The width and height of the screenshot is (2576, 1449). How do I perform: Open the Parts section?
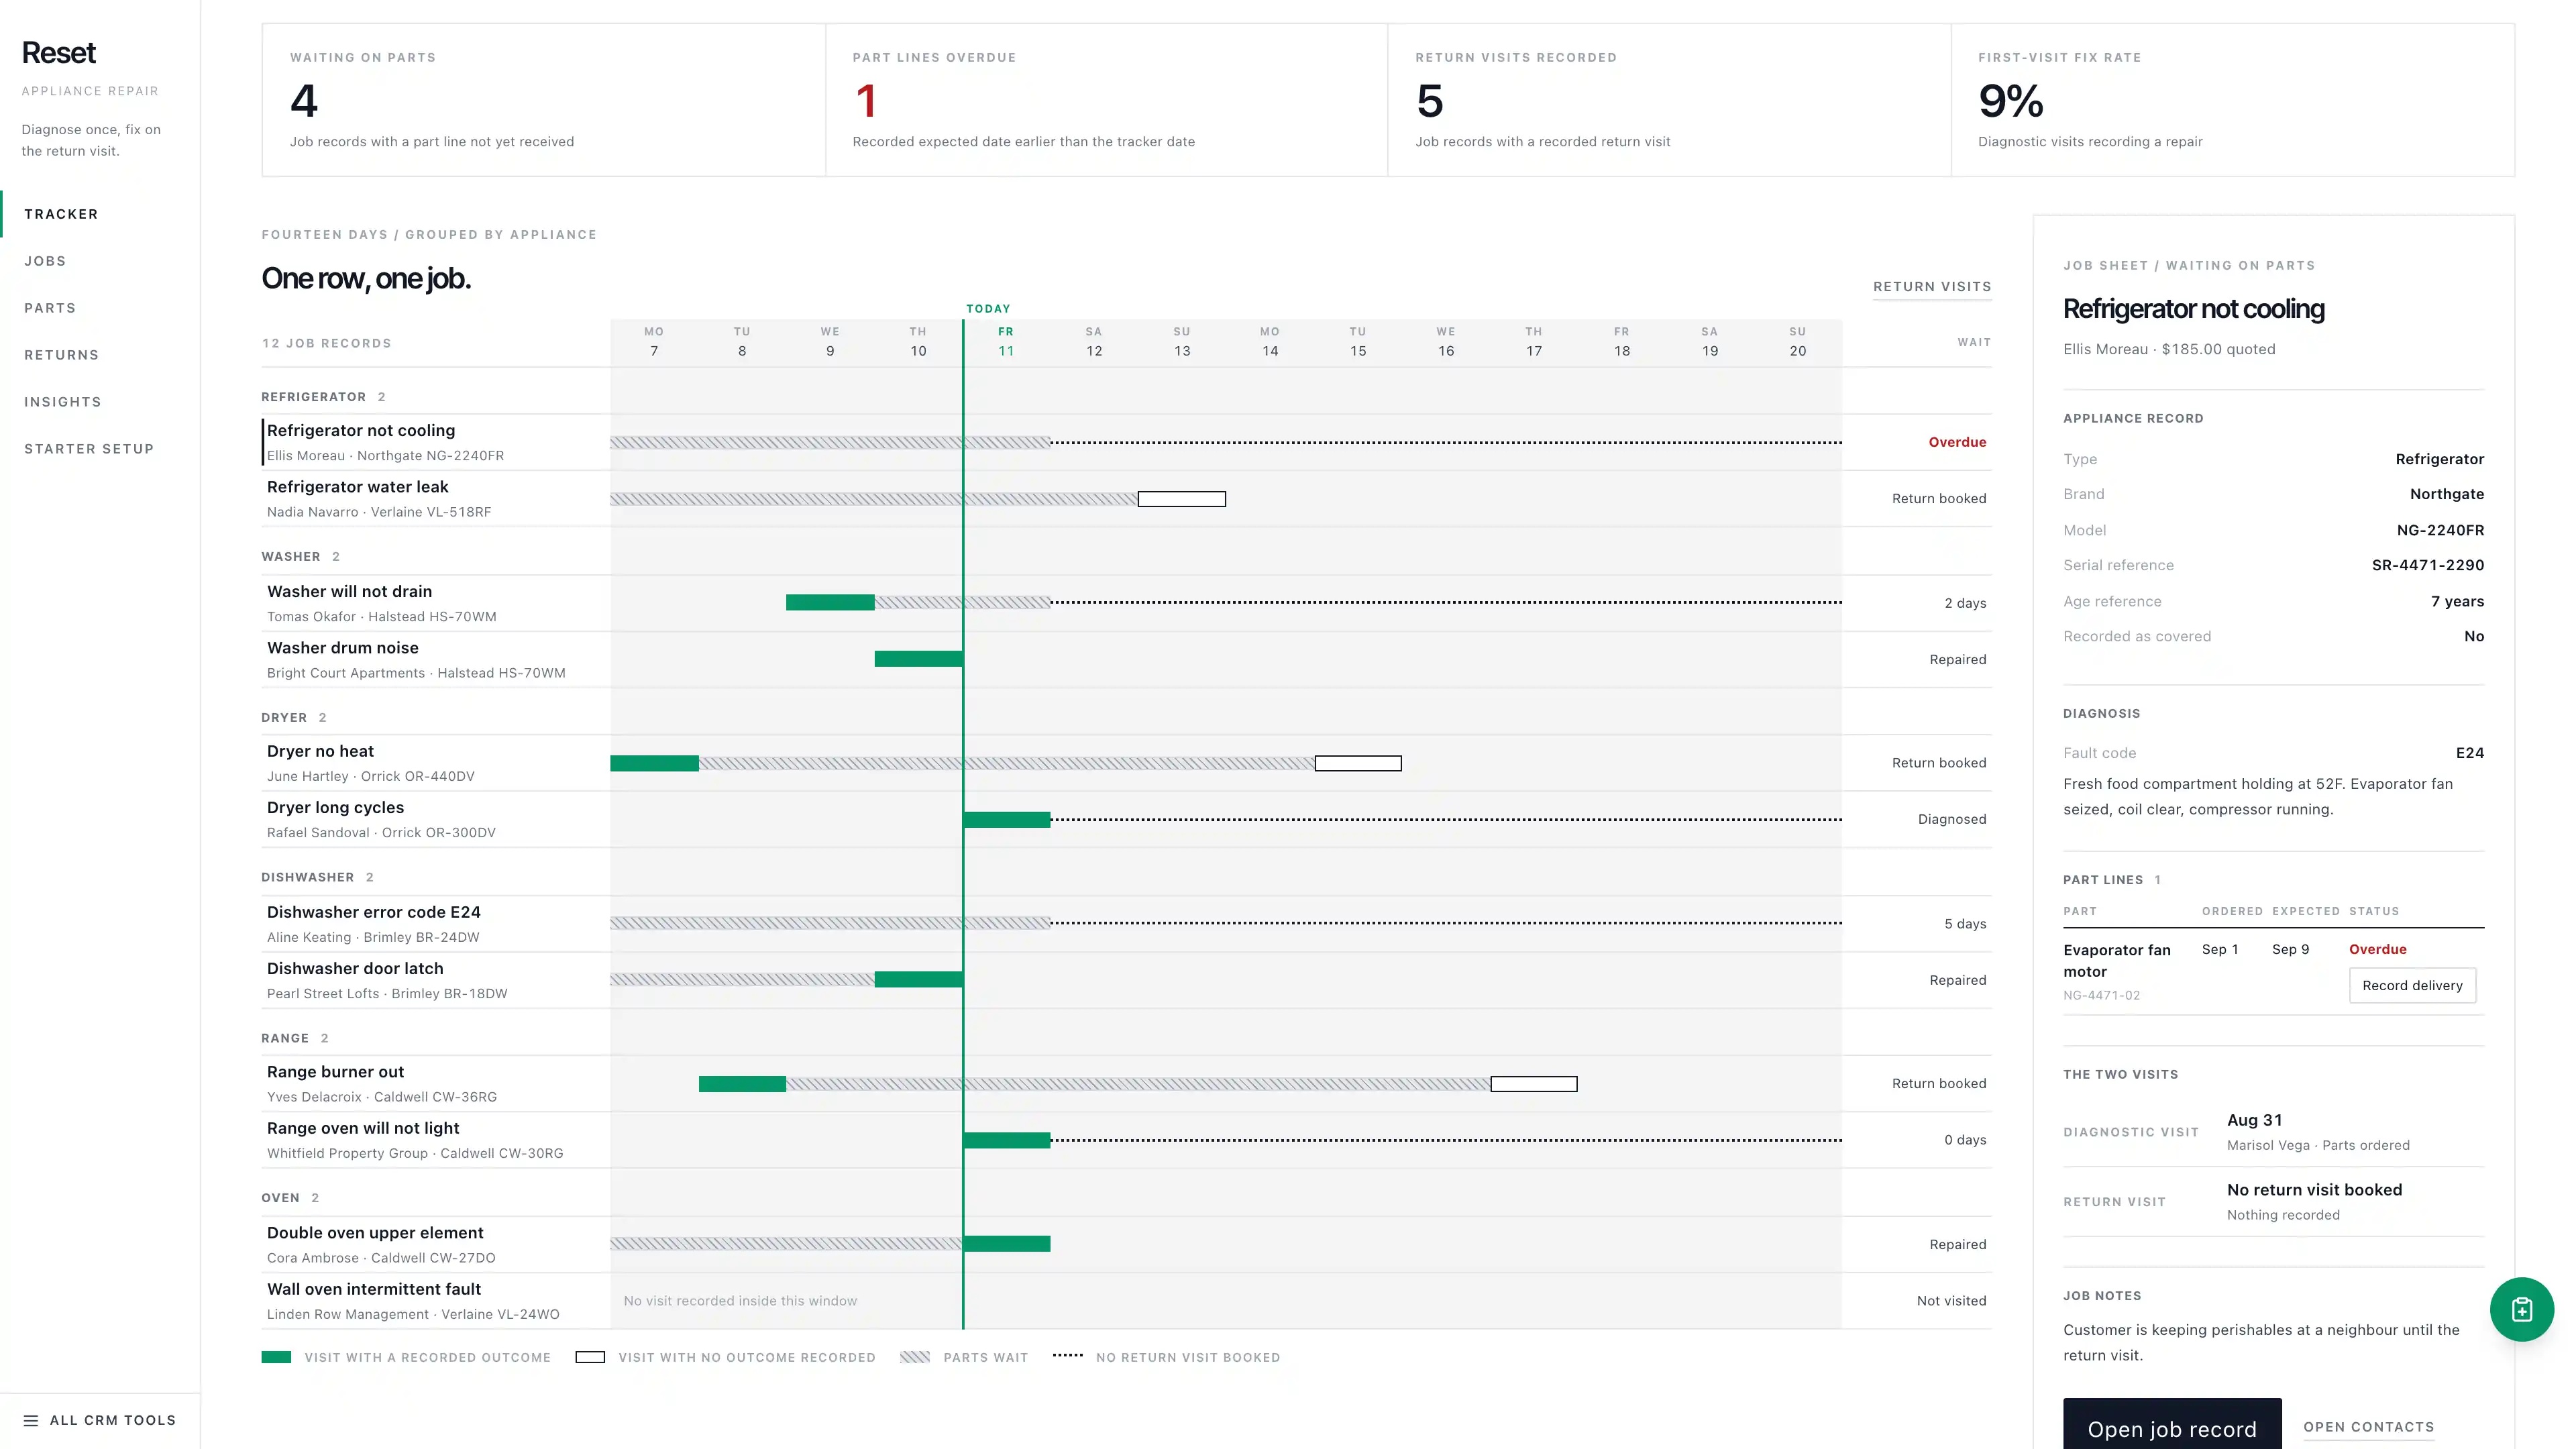point(100,308)
